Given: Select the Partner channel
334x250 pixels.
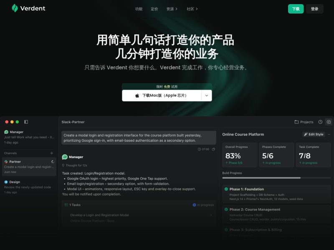Looking at the screenshot, I should click(x=29, y=167).
